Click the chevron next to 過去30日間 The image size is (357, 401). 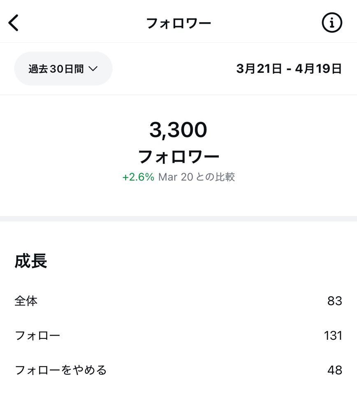point(93,69)
